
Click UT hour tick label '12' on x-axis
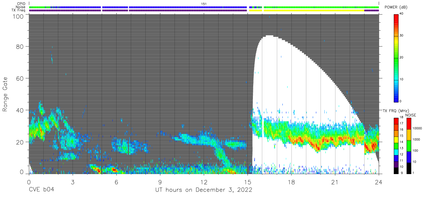click(x=204, y=182)
